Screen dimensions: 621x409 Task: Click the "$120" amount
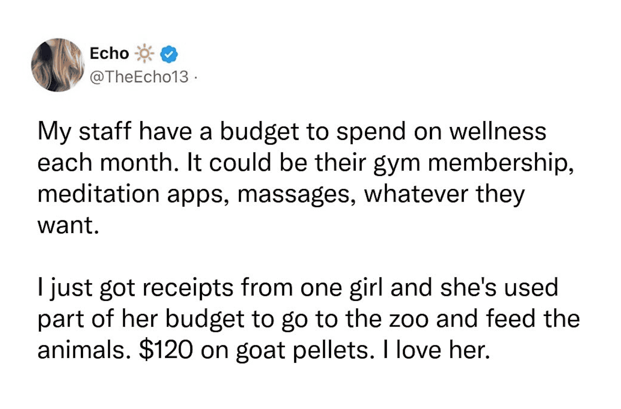coord(166,350)
